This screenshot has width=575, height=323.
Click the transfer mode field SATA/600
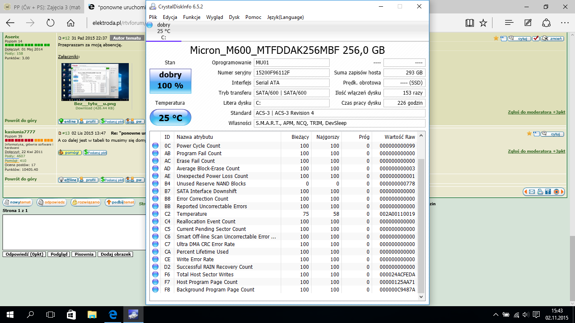tap(291, 93)
